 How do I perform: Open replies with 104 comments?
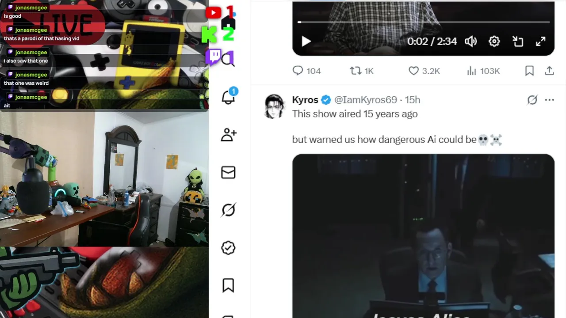(306, 71)
